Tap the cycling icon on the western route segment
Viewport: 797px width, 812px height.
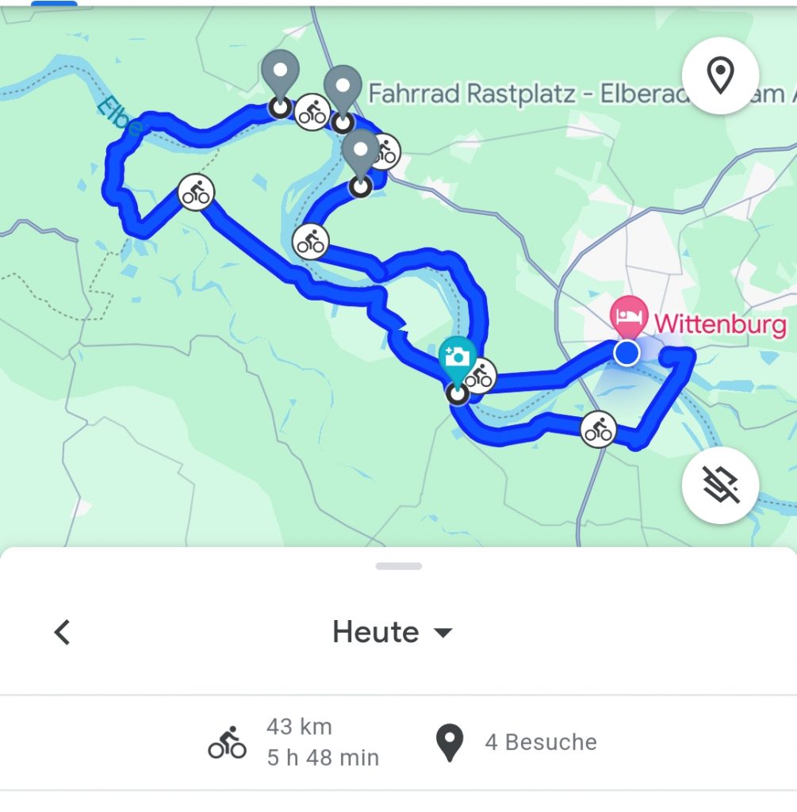click(x=196, y=192)
